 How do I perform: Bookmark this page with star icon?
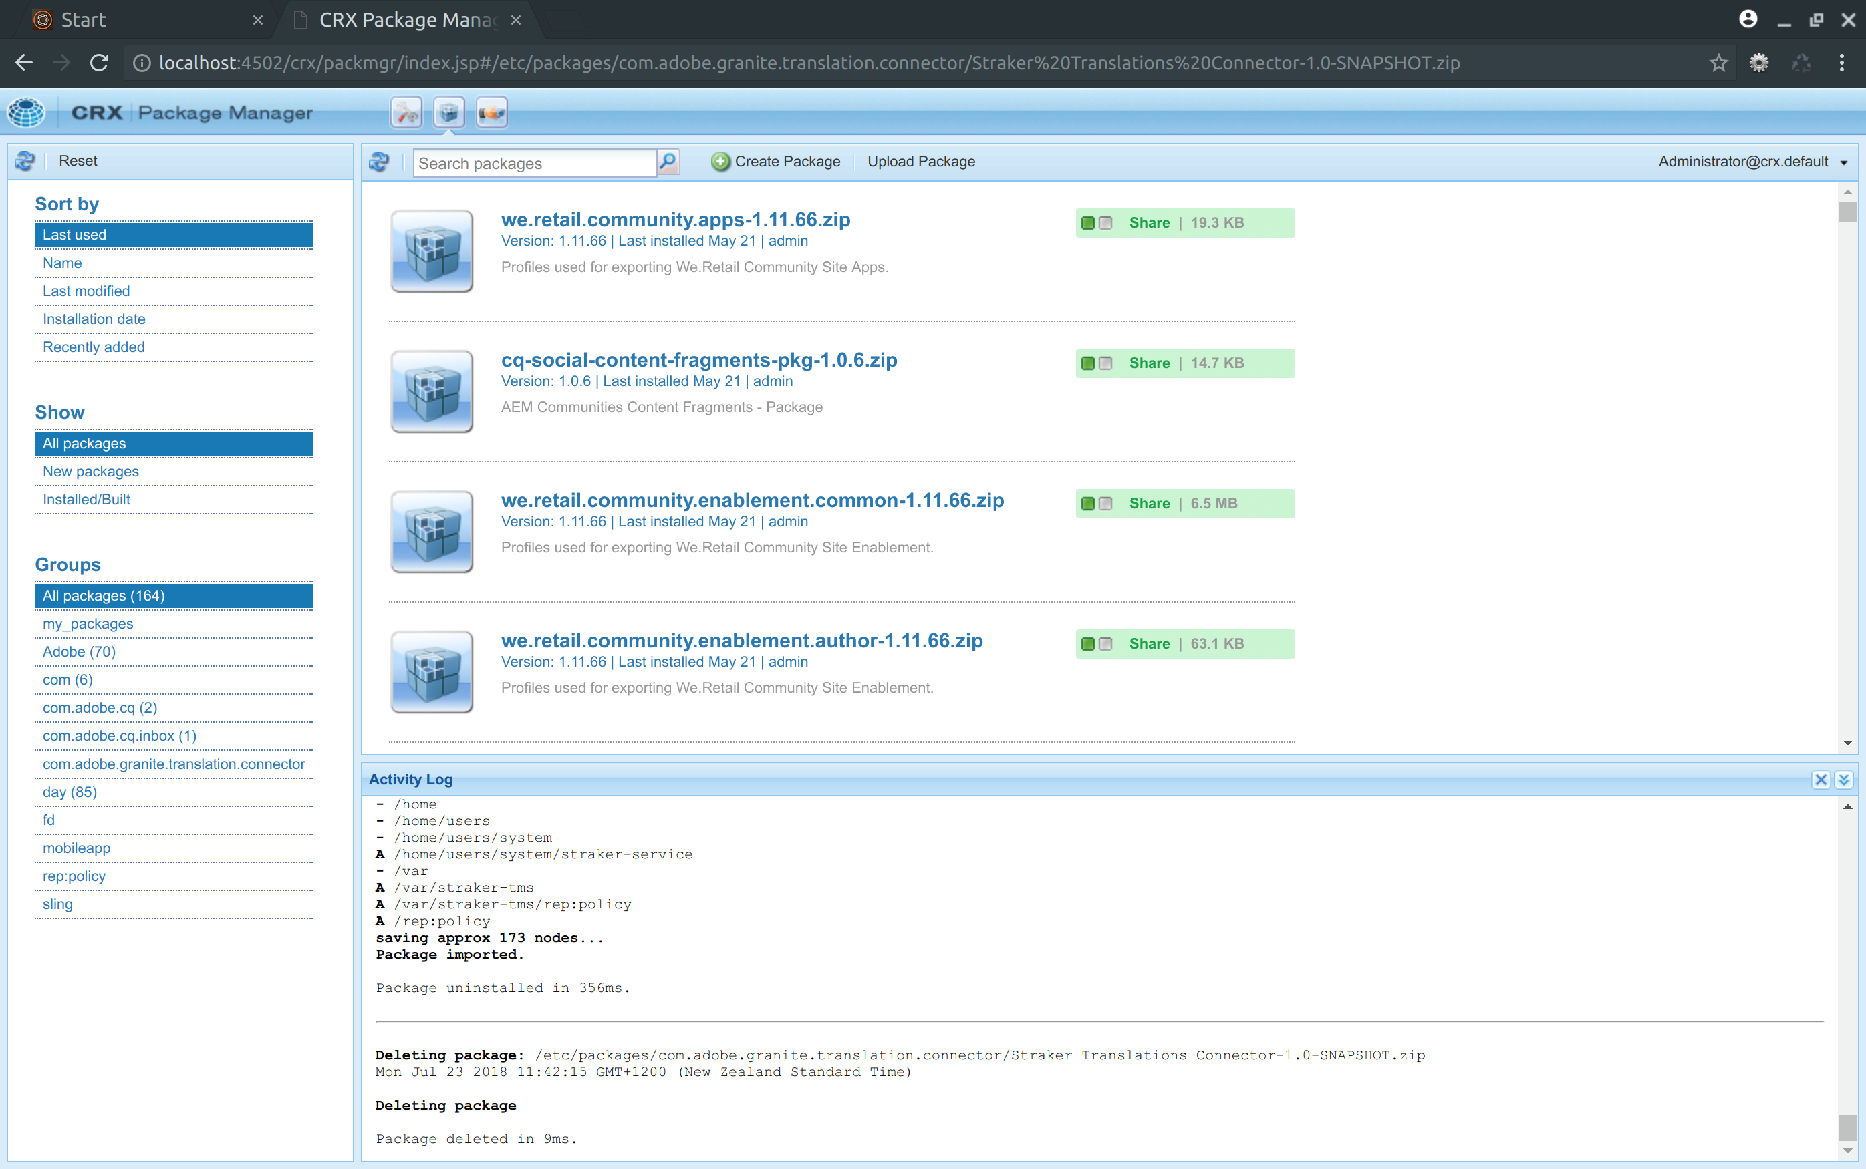1718,63
